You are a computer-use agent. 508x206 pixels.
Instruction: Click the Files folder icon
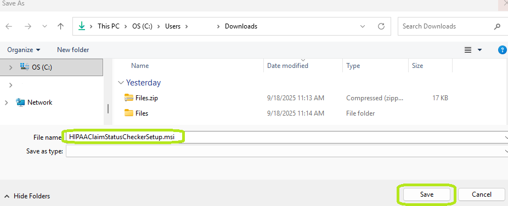[x=128, y=113]
